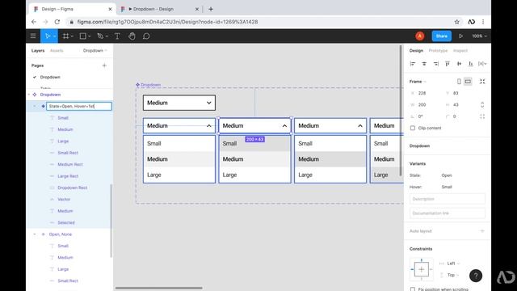Collapse the Dropdown component set layer
The image size is (517, 291).
[29, 95]
